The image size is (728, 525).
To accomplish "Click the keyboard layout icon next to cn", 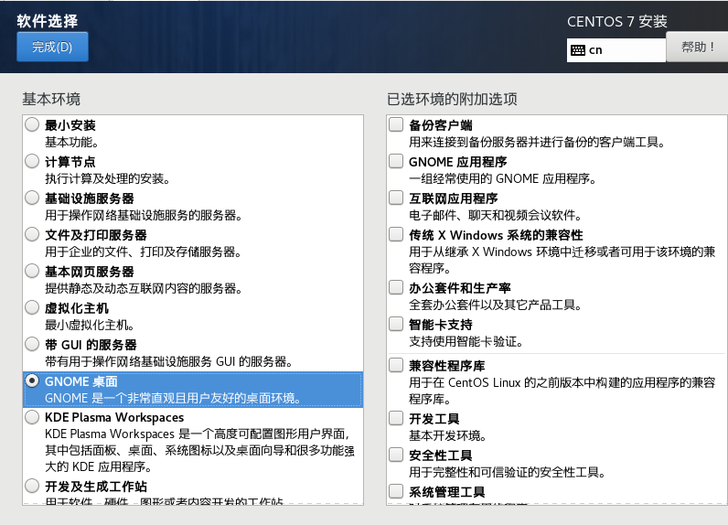I will point(578,50).
